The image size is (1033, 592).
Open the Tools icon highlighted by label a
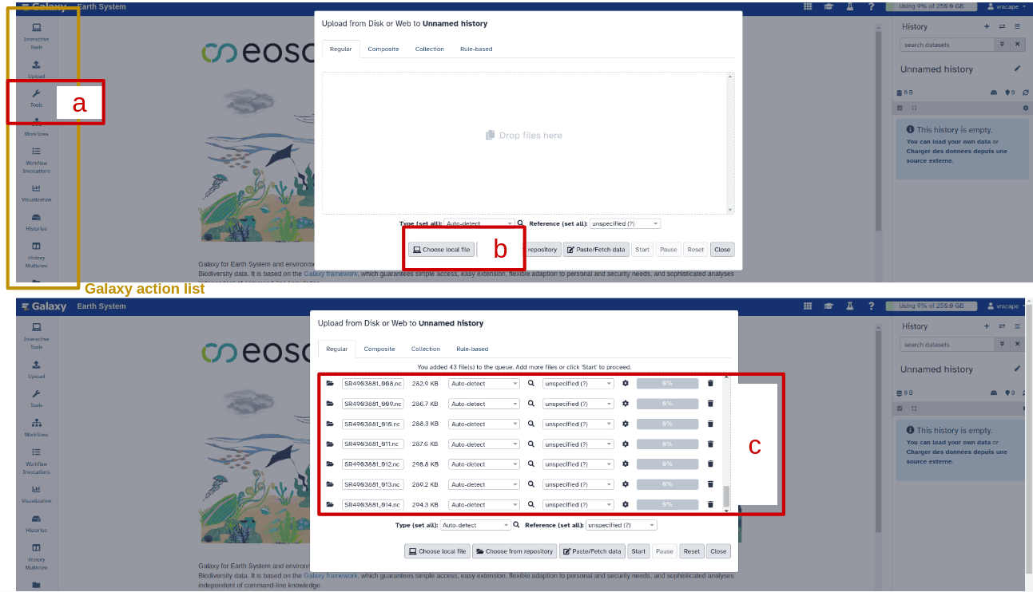[x=36, y=97]
